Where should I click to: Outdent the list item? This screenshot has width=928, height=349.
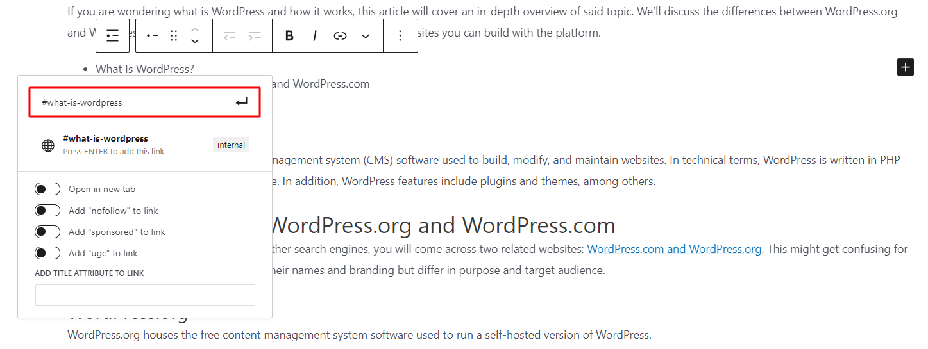click(x=230, y=36)
